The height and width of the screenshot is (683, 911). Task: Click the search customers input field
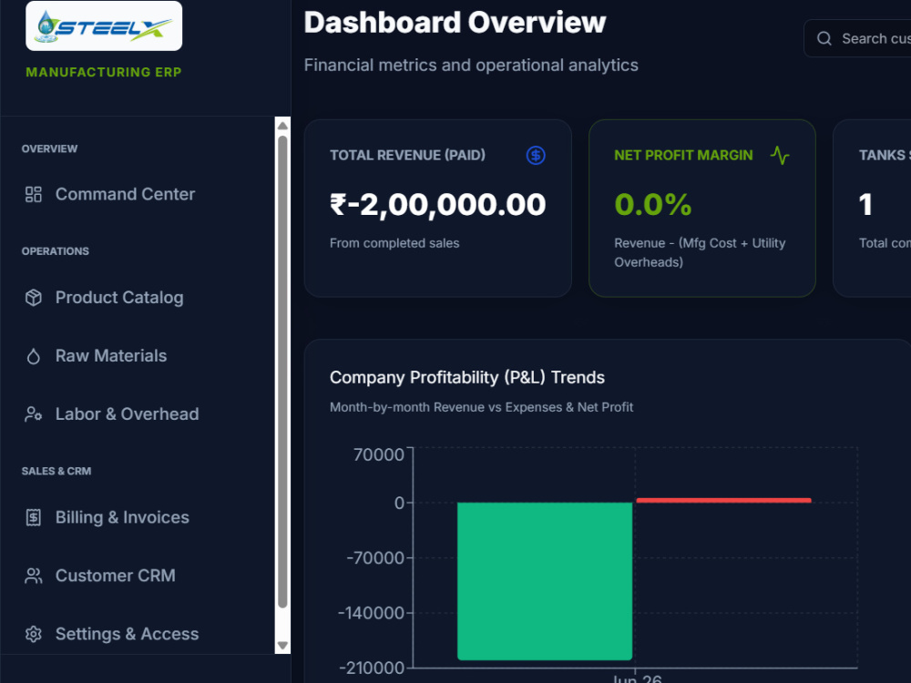click(x=857, y=38)
